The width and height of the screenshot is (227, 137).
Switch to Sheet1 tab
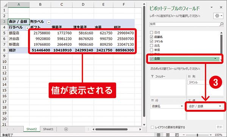48,129
